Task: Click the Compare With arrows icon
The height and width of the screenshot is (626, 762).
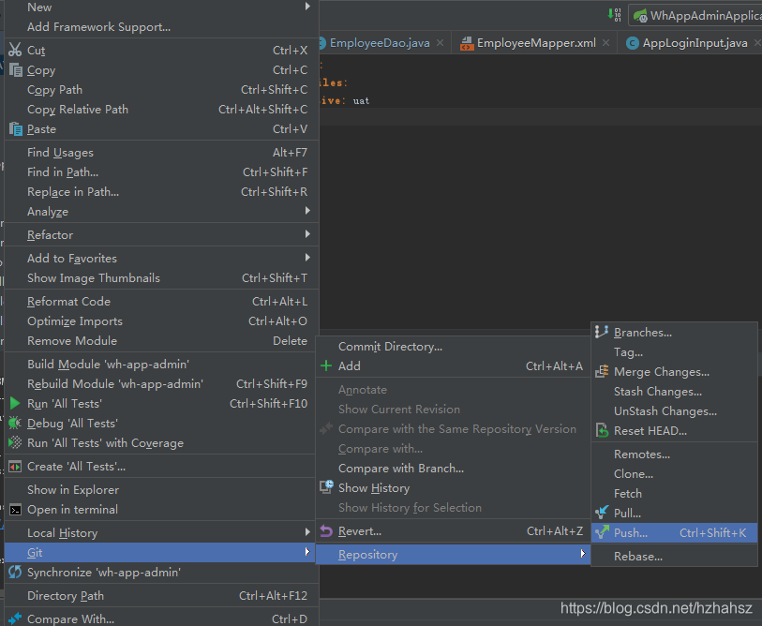Action: (x=15, y=619)
